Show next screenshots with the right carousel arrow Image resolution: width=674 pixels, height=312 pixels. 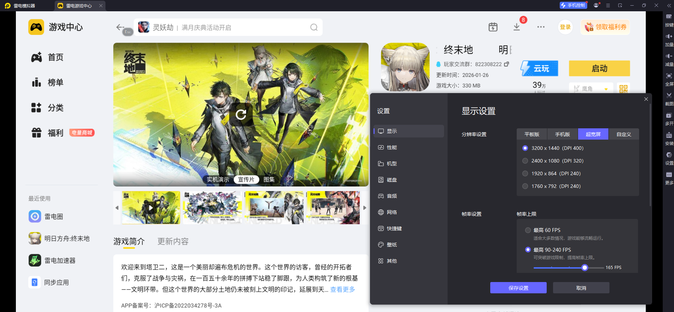[365, 208]
